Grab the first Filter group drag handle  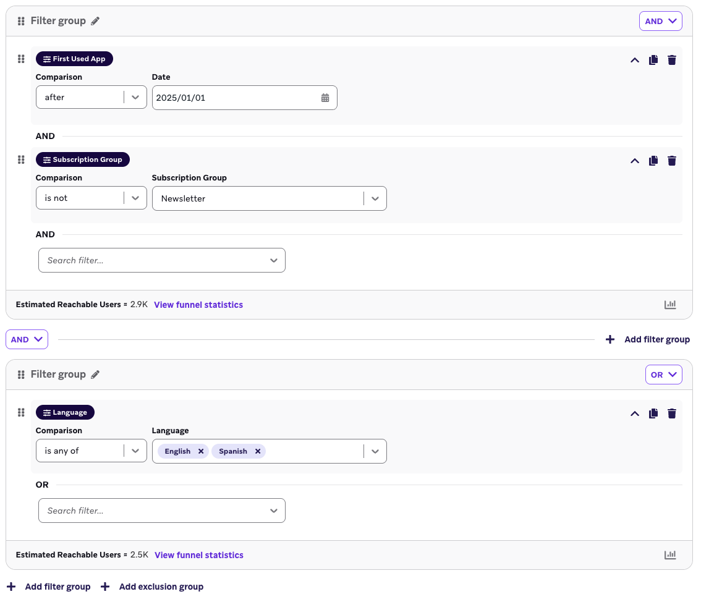point(21,21)
